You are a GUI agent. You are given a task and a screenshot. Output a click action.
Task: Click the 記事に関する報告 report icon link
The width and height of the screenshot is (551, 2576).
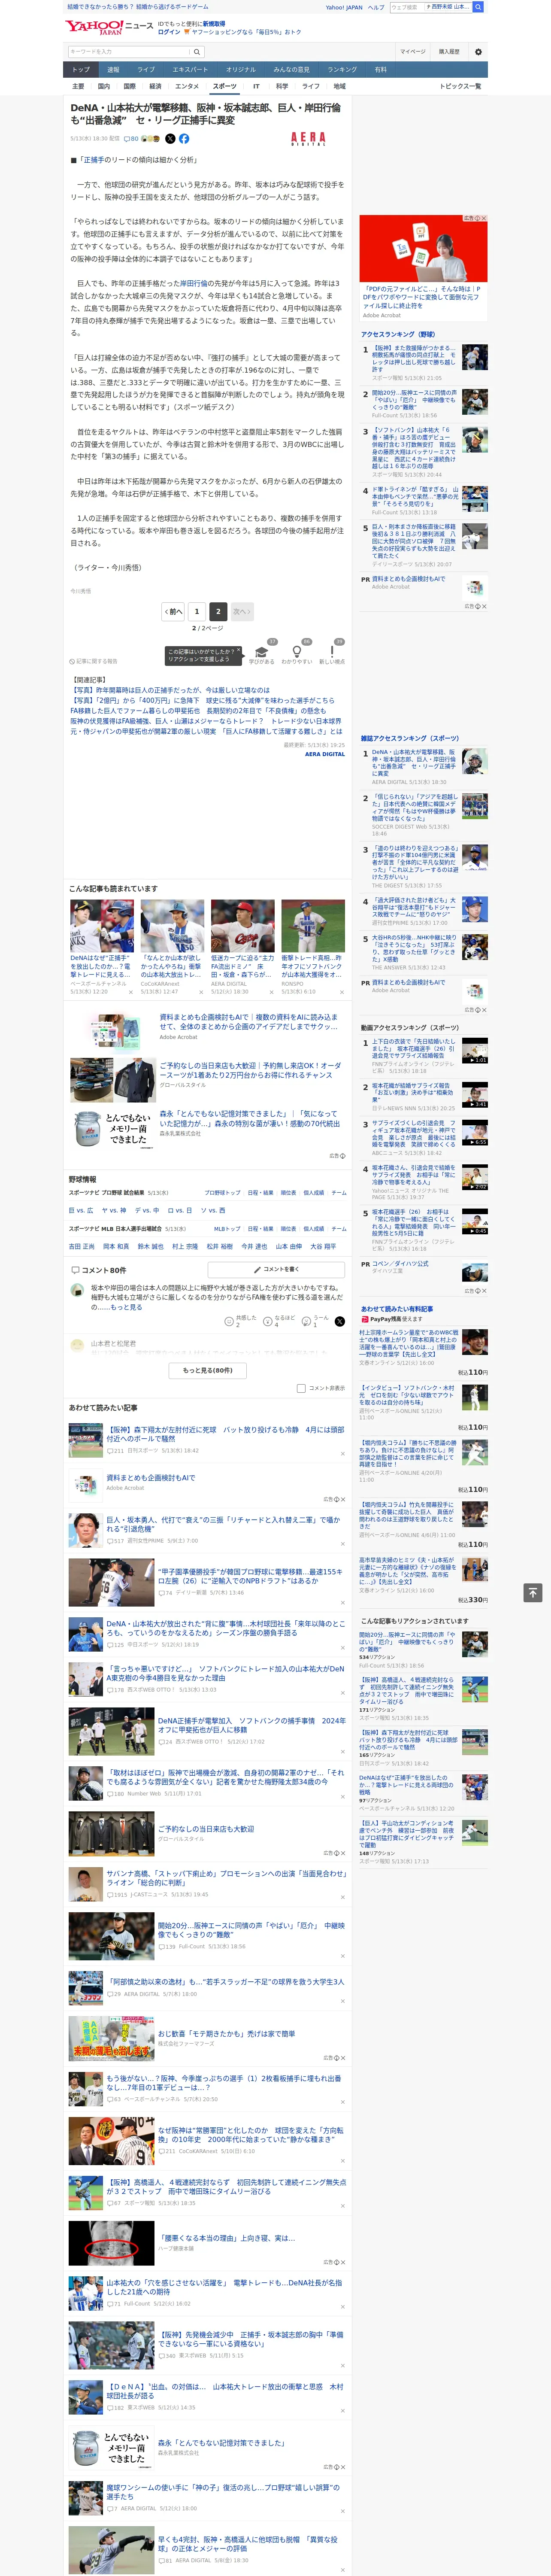click(x=95, y=661)
